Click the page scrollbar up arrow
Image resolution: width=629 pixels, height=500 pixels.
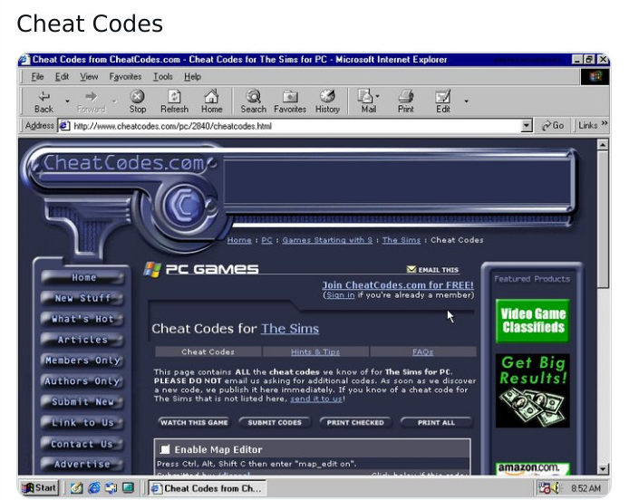point(603,144)
